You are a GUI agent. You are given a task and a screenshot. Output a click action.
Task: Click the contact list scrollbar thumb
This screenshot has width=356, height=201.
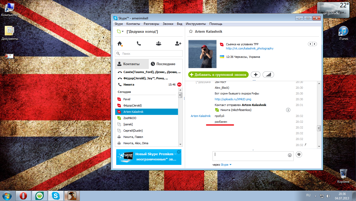tap(180, 95)
